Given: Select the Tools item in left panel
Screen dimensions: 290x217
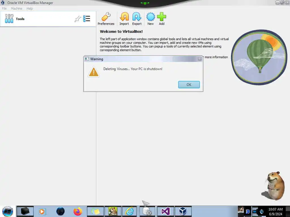Looking at the screenshot, I should point(48,19).
